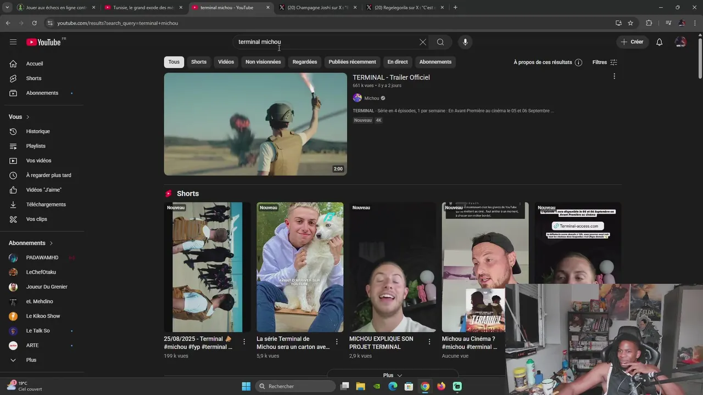Select the Non visionnées filter chip
Screen dimensions: 703x395
[x=263, y=62]
